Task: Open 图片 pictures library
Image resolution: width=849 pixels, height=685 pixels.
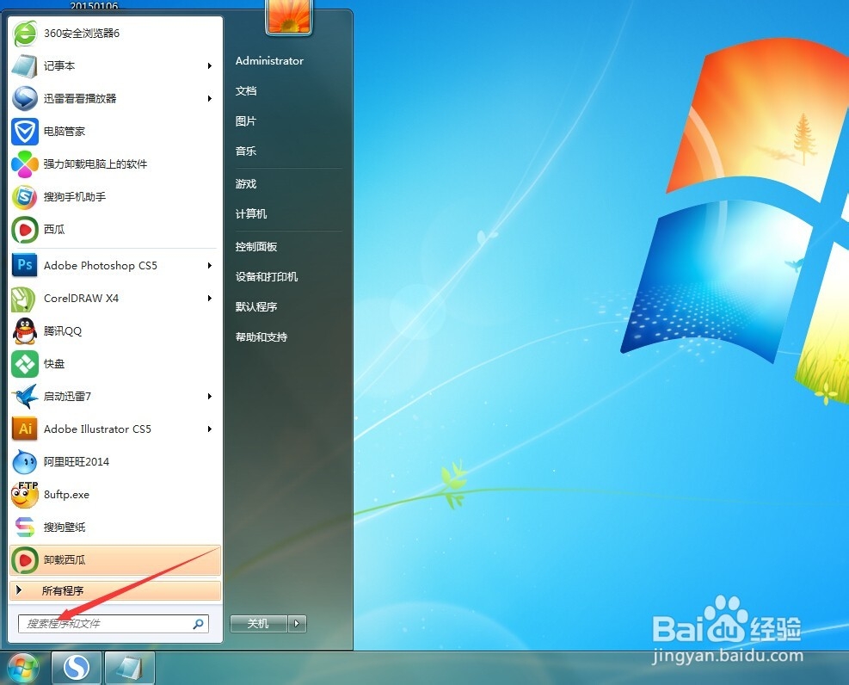Action: coord(246,120)
